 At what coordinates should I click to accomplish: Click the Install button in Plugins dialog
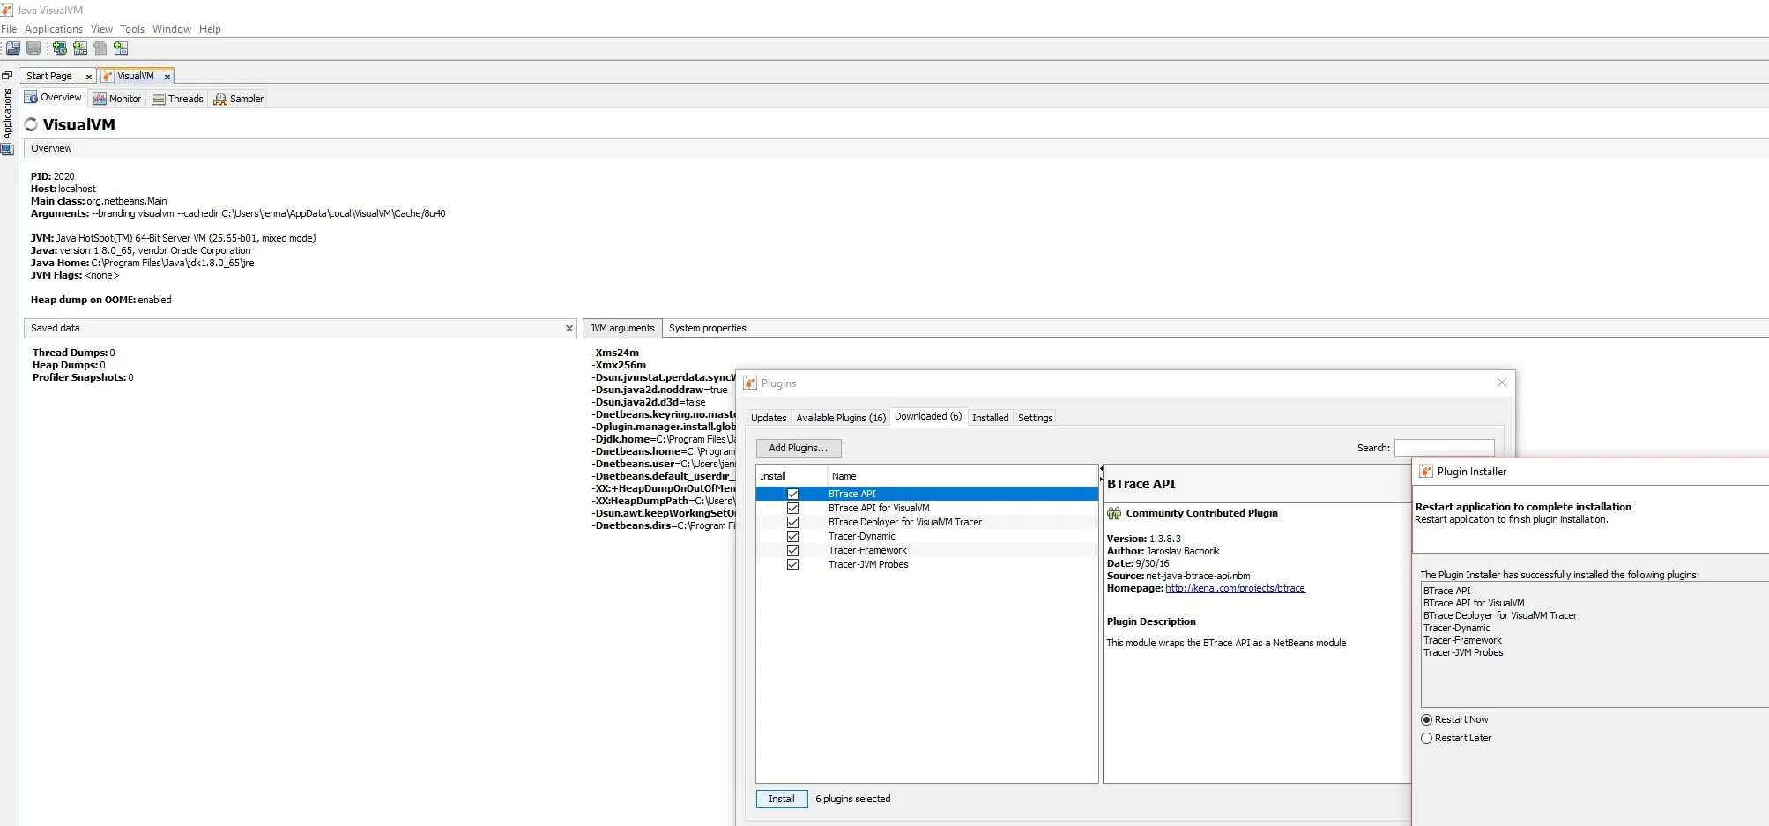click(782, 799)
